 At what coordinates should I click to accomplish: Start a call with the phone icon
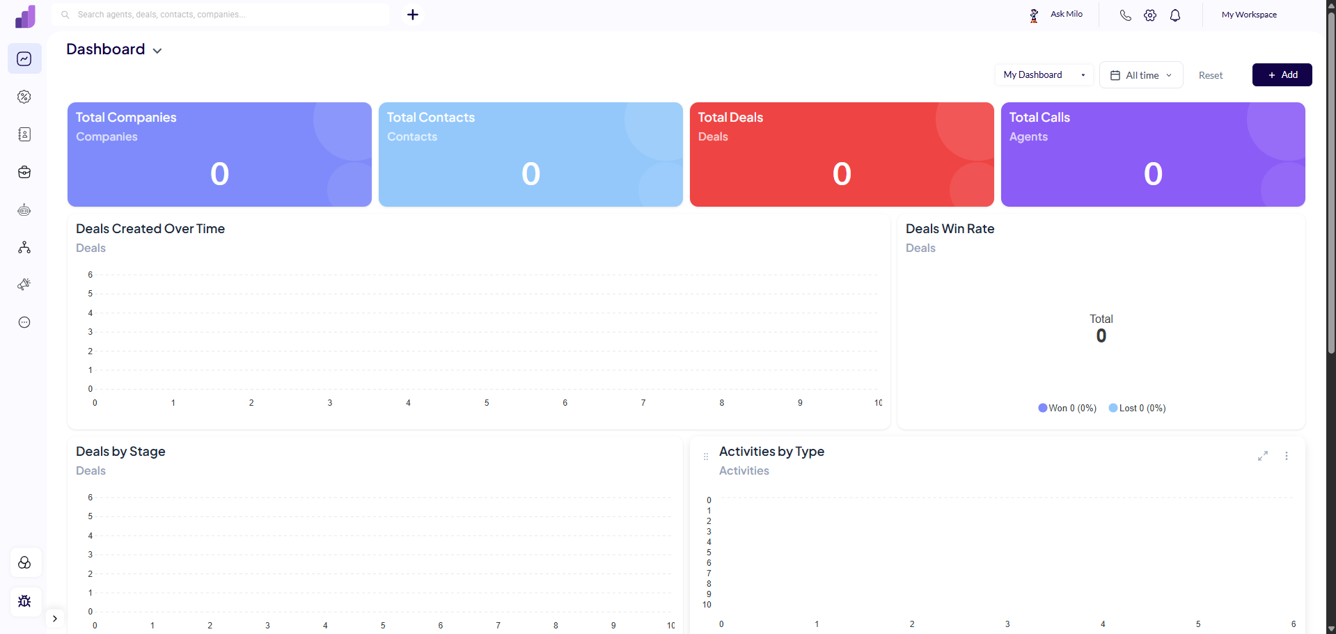tap(1125, 15)
